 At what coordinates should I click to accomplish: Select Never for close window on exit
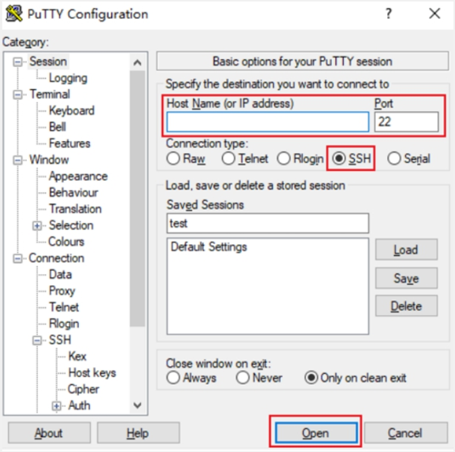242,378
